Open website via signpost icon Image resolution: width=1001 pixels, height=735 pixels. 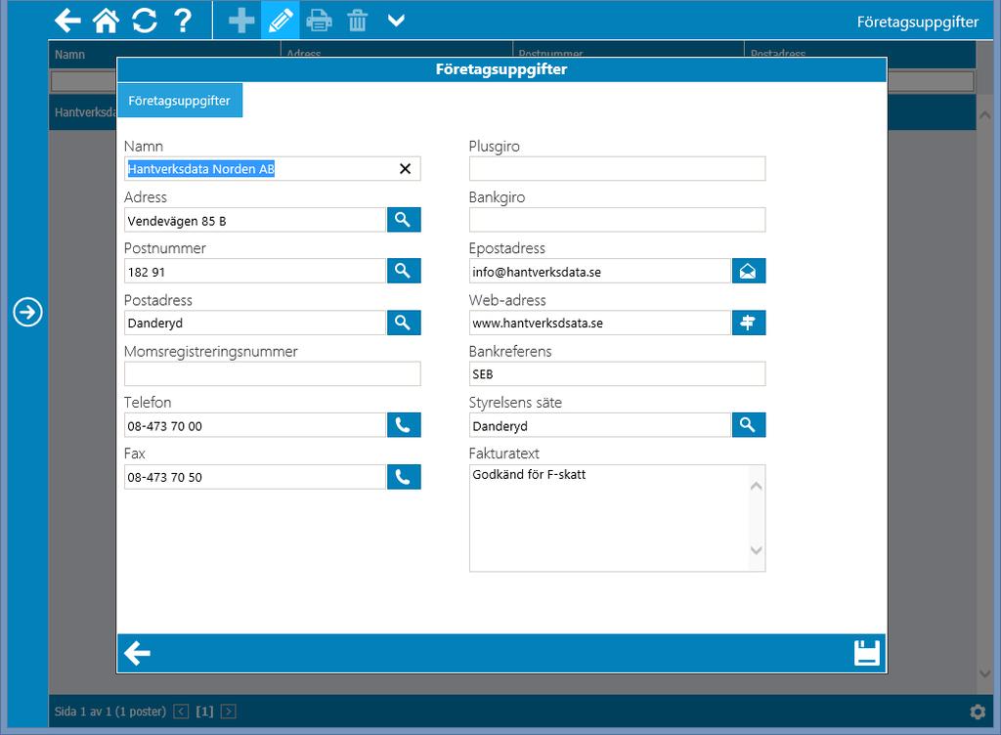click(748, 323)
